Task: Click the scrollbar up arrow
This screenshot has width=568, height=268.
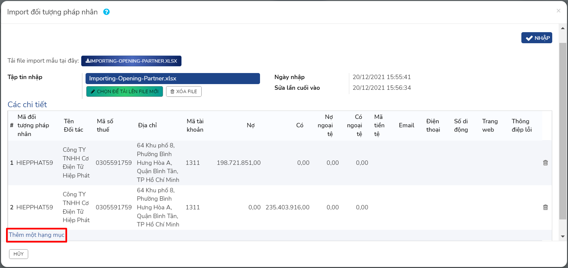Action: [x=563, y=28]
